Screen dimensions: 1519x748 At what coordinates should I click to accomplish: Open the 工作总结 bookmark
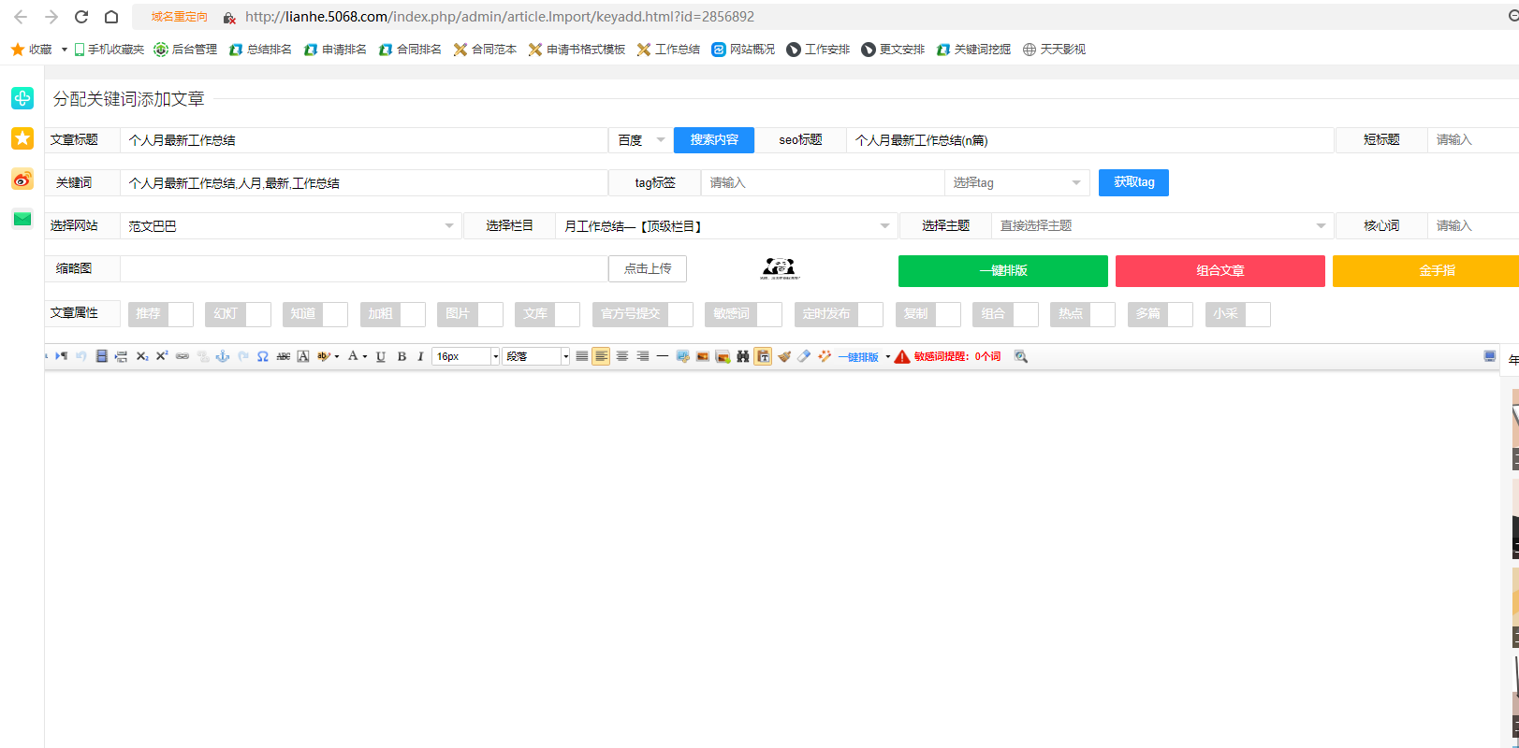(668, 50)
